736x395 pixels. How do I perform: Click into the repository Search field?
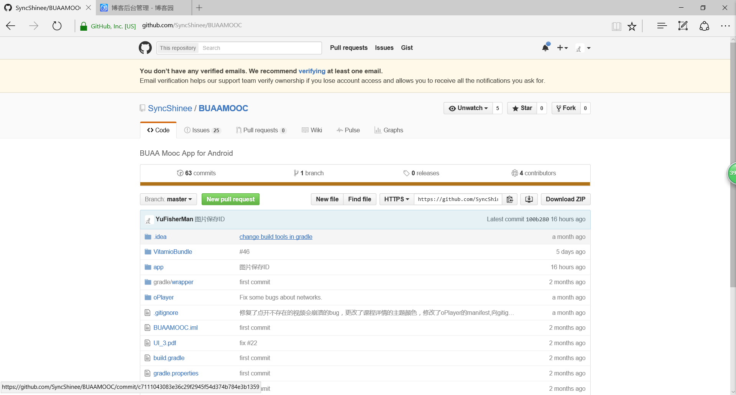260,48
